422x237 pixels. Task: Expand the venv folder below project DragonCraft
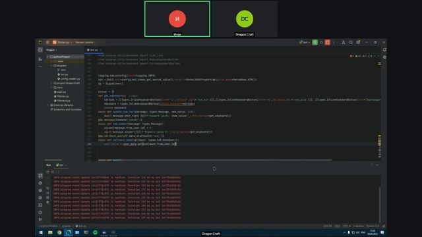(51, 88)
